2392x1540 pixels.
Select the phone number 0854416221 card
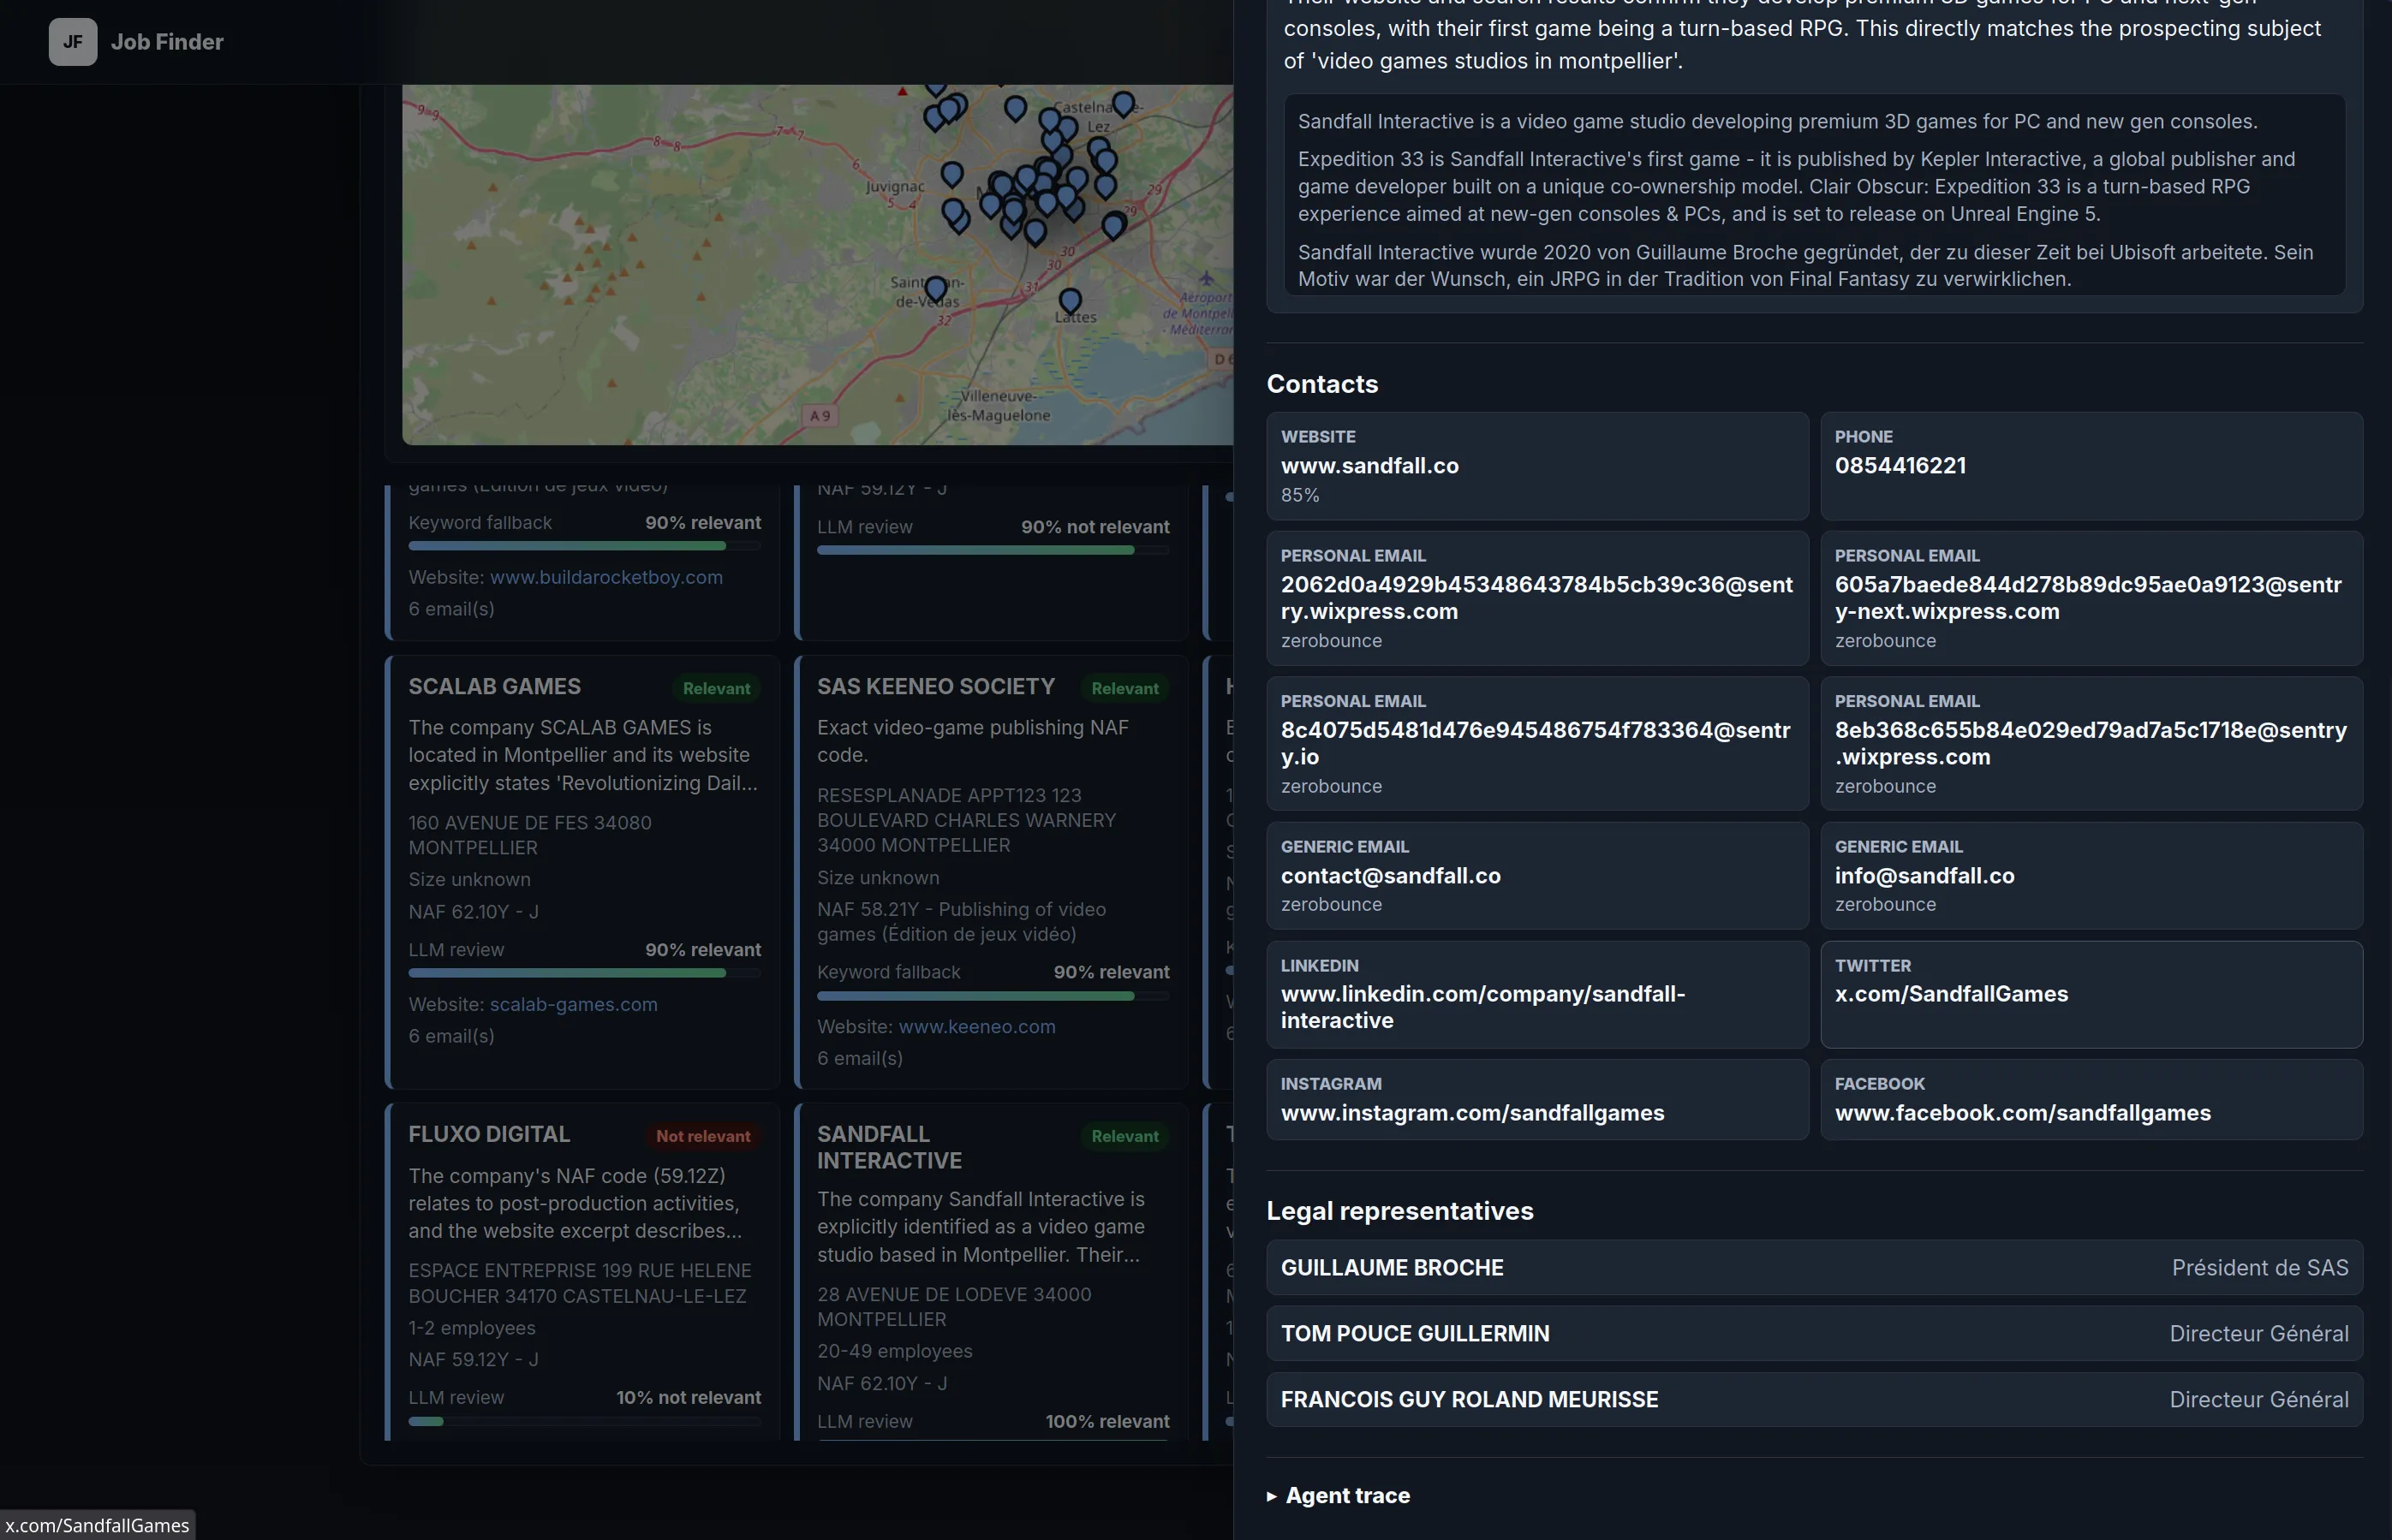pyautogui.click(x=2091, y=466)
